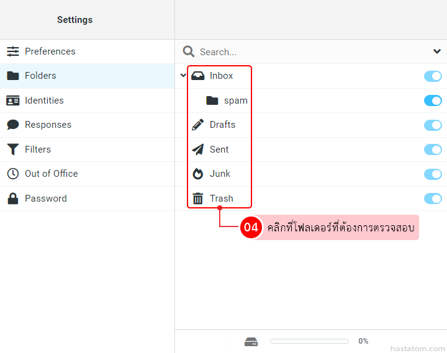Go to the Responses section

tap(48, 125)
